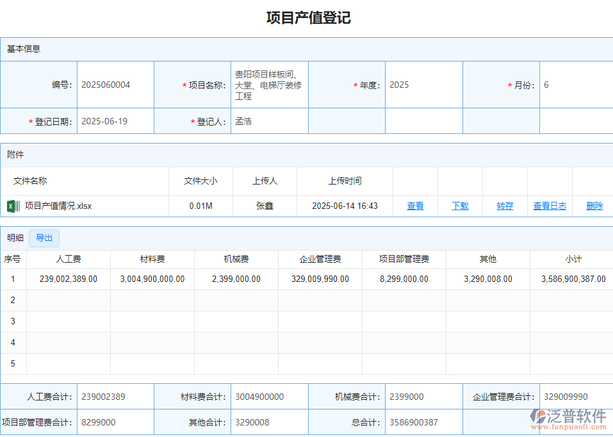
Task: Click the 导出 button to export details
Action: coord(44,238)
